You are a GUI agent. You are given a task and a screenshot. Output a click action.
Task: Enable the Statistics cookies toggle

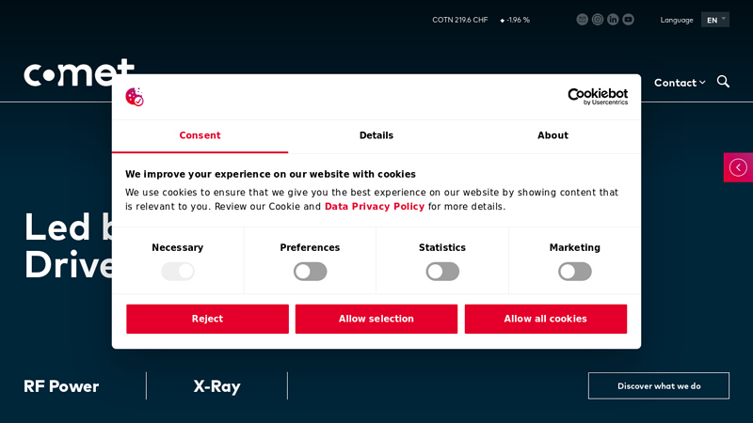[442, 272]
